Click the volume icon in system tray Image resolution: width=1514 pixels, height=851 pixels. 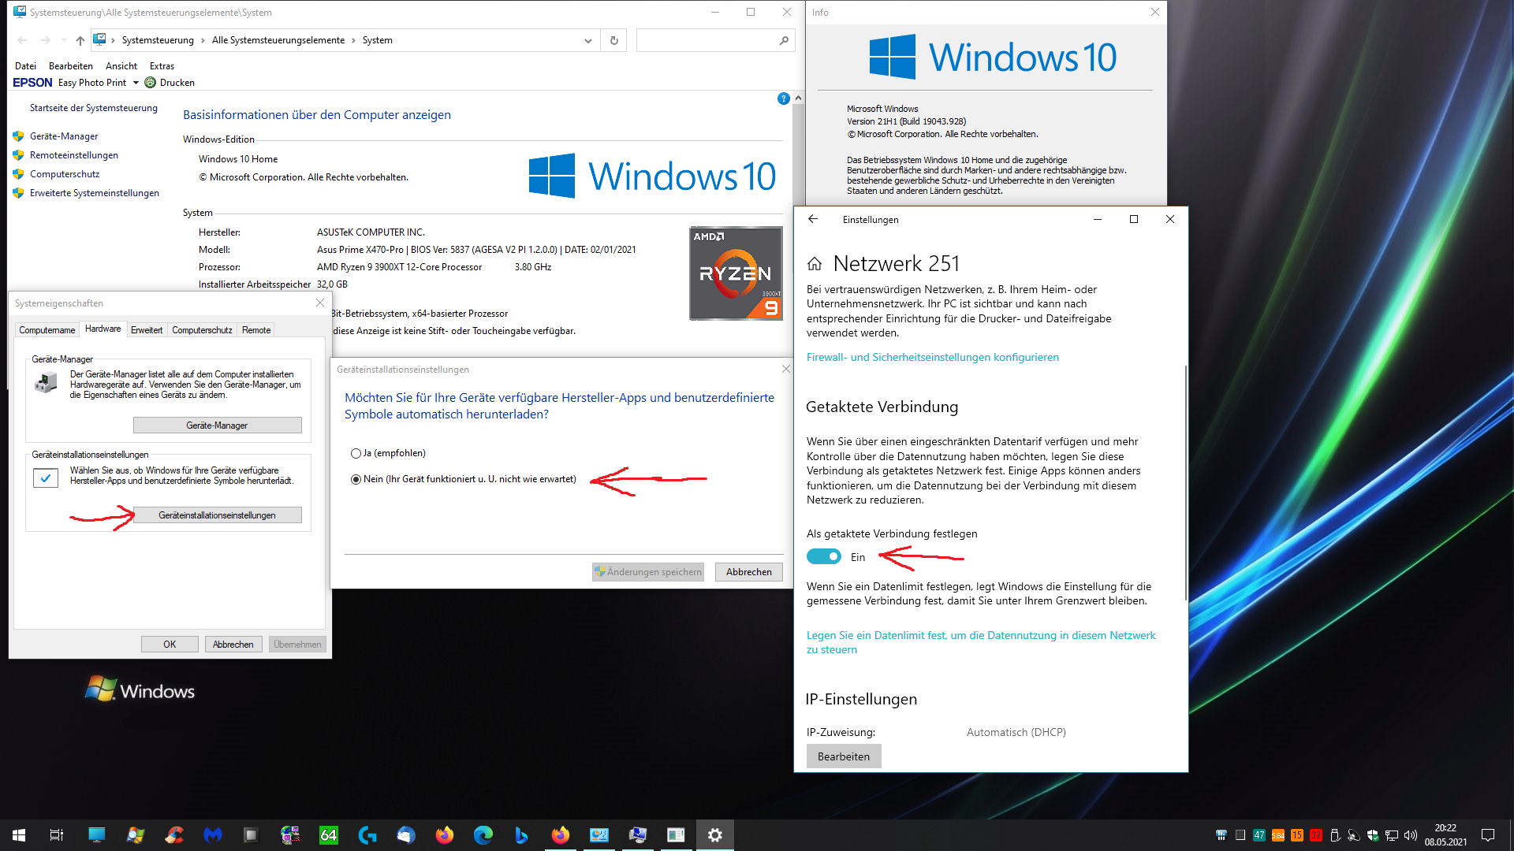point(1411,835)
